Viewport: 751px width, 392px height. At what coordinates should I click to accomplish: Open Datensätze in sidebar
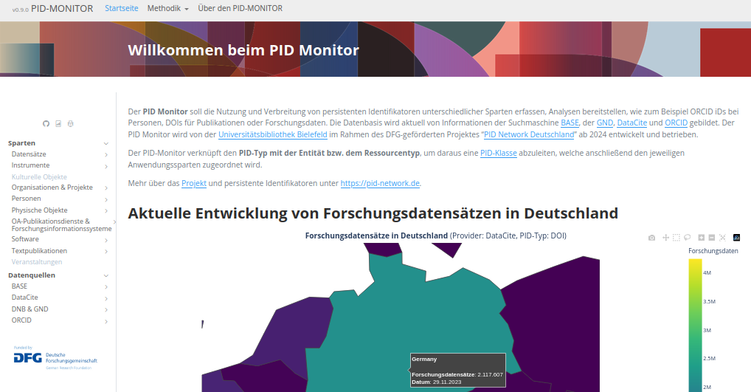pyautogui.click(x=29, y=154)
